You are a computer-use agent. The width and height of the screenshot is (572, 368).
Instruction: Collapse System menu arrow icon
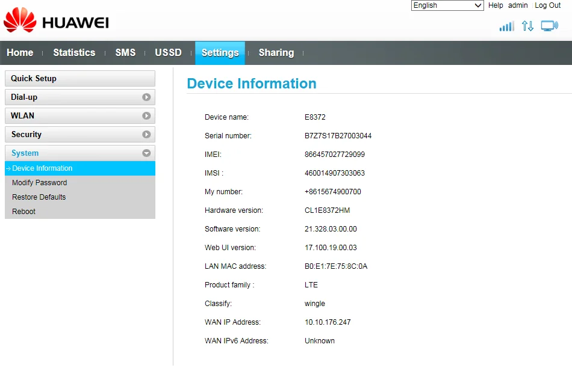[x=146, y=153]
